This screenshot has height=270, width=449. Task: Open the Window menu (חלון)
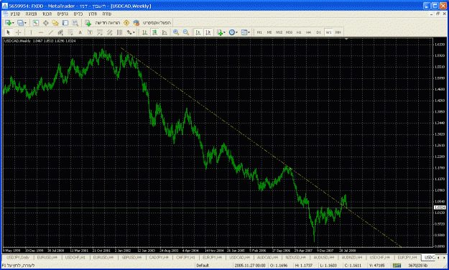(93, 14)
